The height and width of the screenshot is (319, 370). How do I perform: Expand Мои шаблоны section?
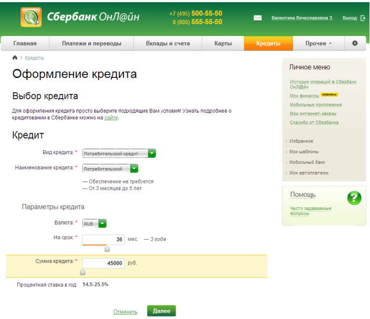[x=303, y=151]
